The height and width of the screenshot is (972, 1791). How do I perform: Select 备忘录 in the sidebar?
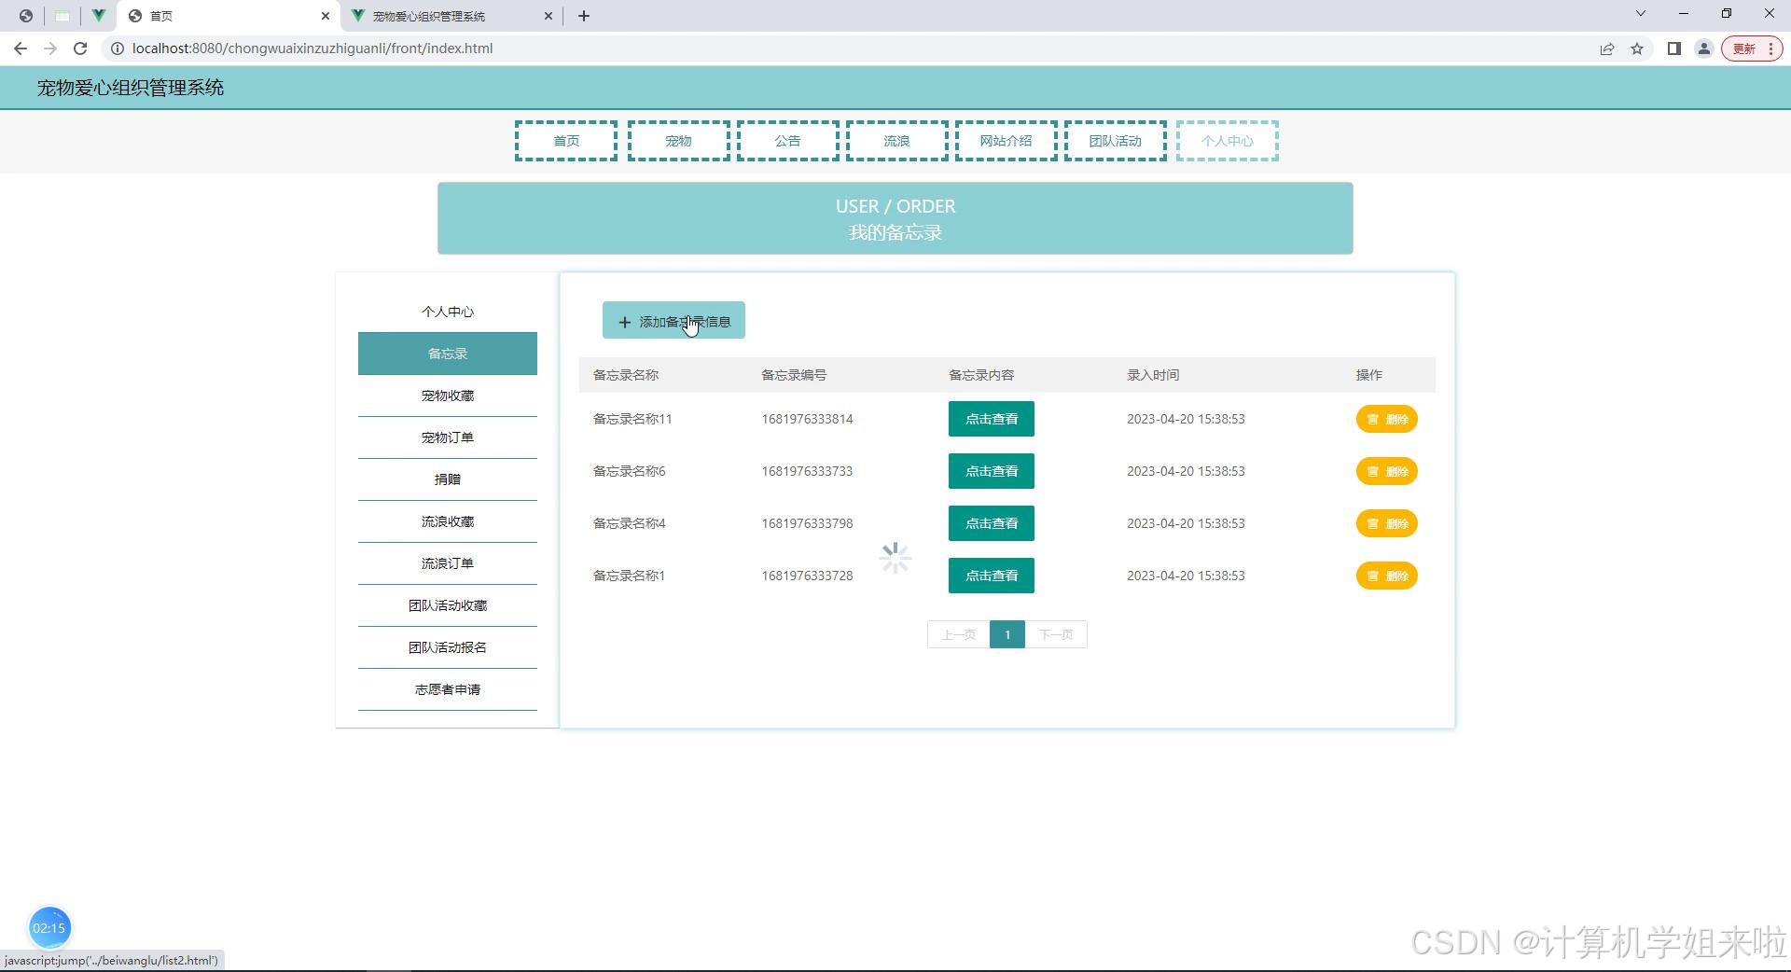tap(448, 354)
